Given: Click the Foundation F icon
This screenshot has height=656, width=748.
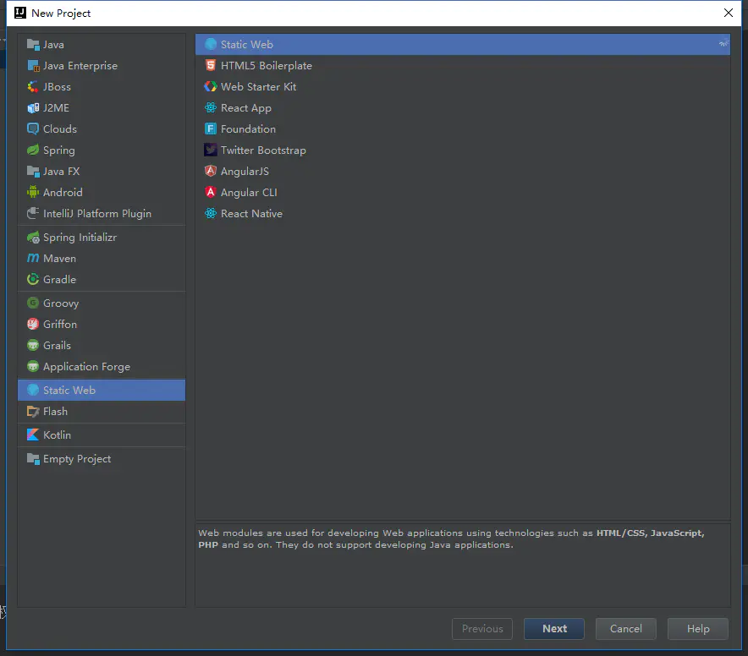Looking at the screenshot, I should (211, 129).
